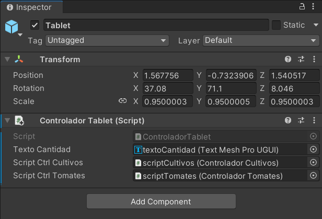Select the Inspector tab
Image resolution: width=322 pixels, height=219 pixels.
(31, 7)
